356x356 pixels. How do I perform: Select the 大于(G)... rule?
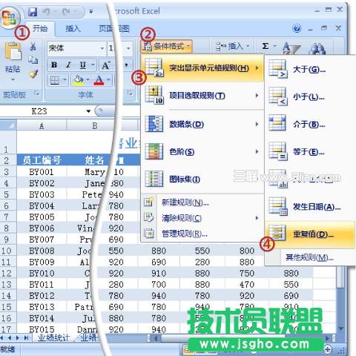click(310, 70)
